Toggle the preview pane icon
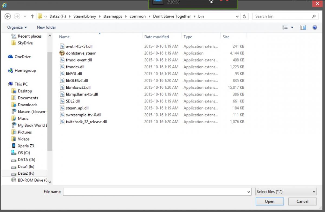This screenshot has height=212, width=325. click(x=303, y=27)
